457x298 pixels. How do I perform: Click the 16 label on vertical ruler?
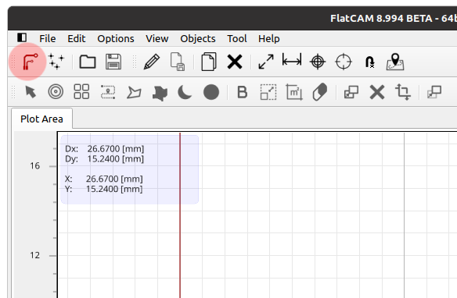click(34, 166)
